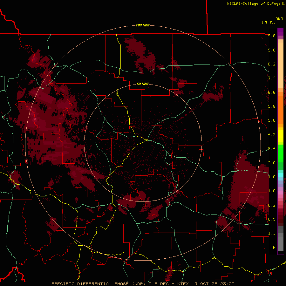Image resolution: width=286 pixels, height=286 pixels.
Task: Click the 23:20 timestamp in the caption
Action: coord(228,284)
